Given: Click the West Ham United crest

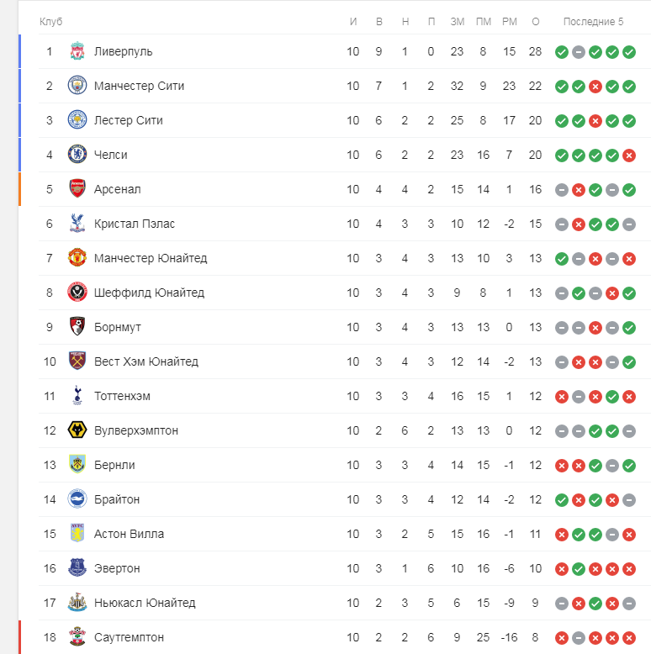Looking at the screenshot, I should click(x=77, y=361).
